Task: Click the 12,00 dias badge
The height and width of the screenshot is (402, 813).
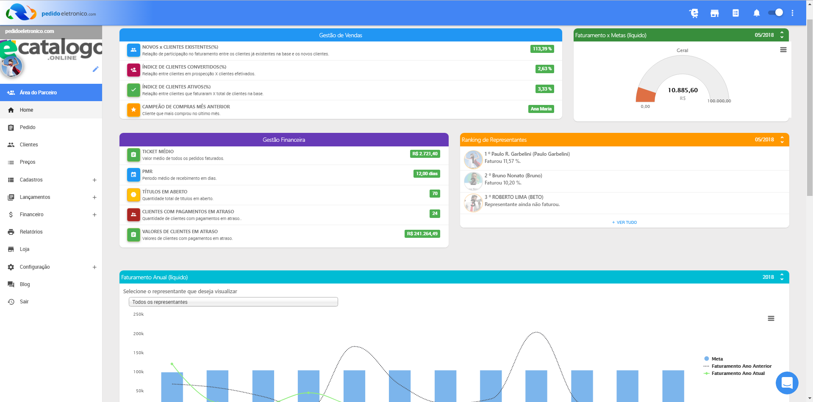Action: (x=427, y=173)
